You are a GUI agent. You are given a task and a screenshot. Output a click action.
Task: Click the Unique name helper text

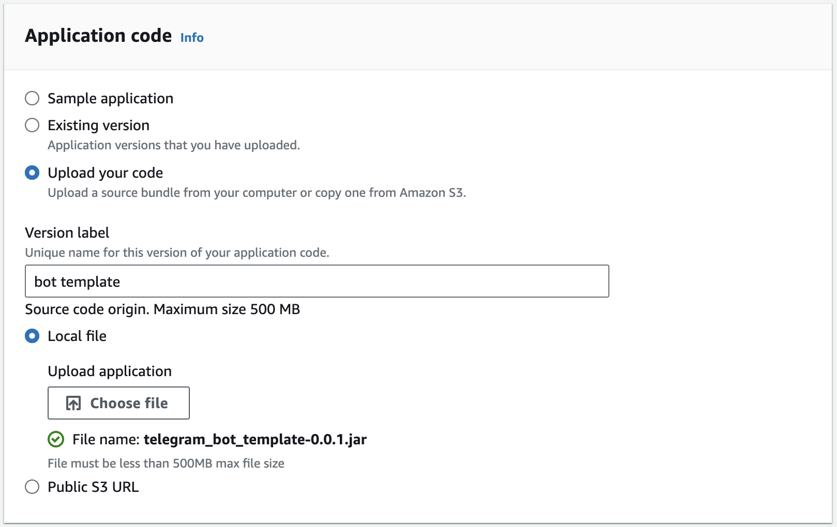pyautogui.click(x=177, y=253)
